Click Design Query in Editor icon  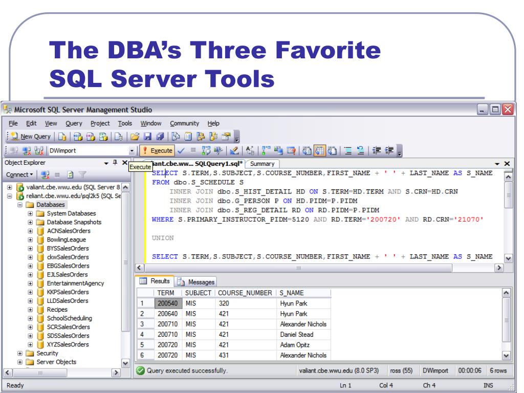click(234, 151)
